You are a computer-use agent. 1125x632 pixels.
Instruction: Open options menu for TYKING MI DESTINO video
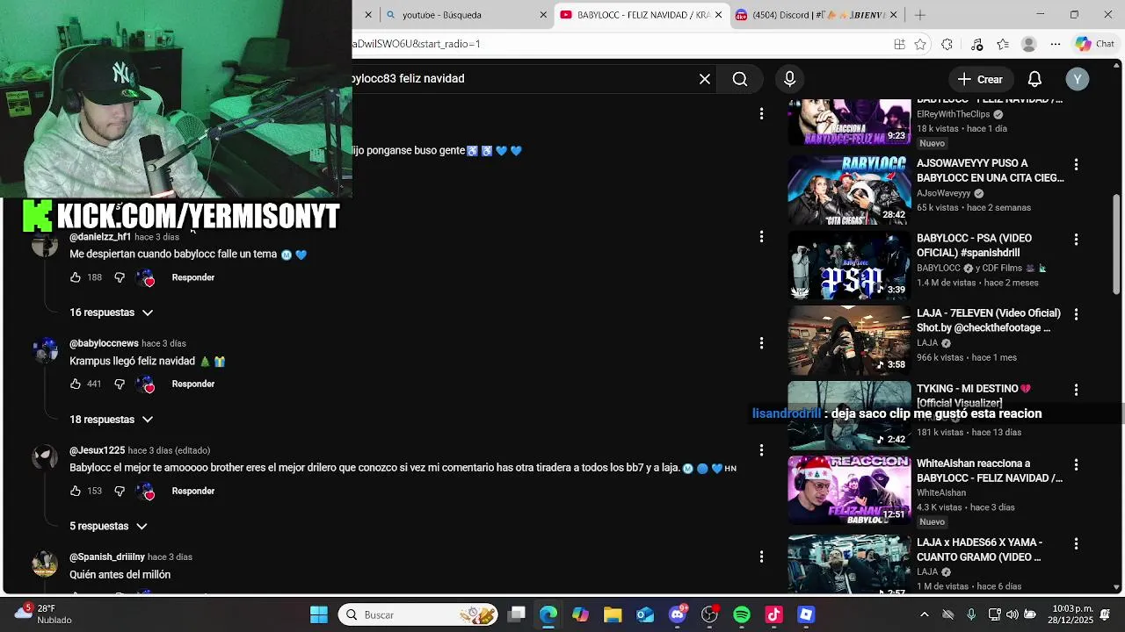[x=1076, y=390]
